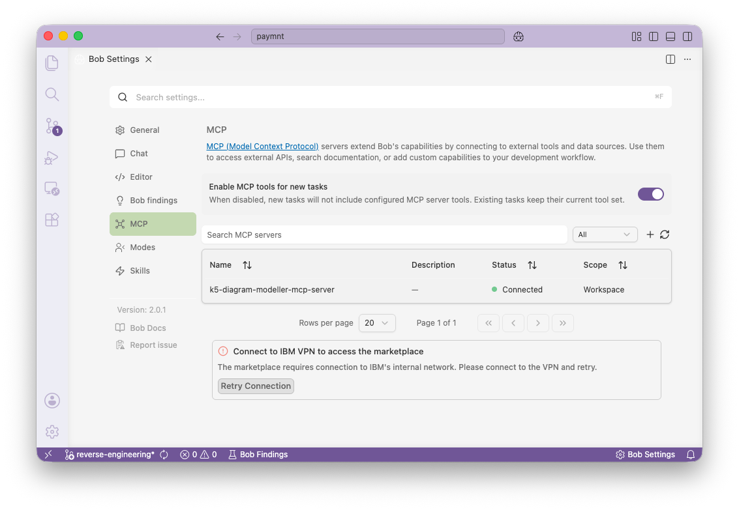Toggle the secondary side bar icon
Viewport: 739px width, 510px height.
pos(687,36)
